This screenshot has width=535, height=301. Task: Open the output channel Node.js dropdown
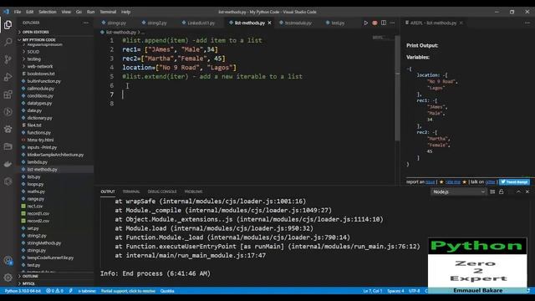458,191
